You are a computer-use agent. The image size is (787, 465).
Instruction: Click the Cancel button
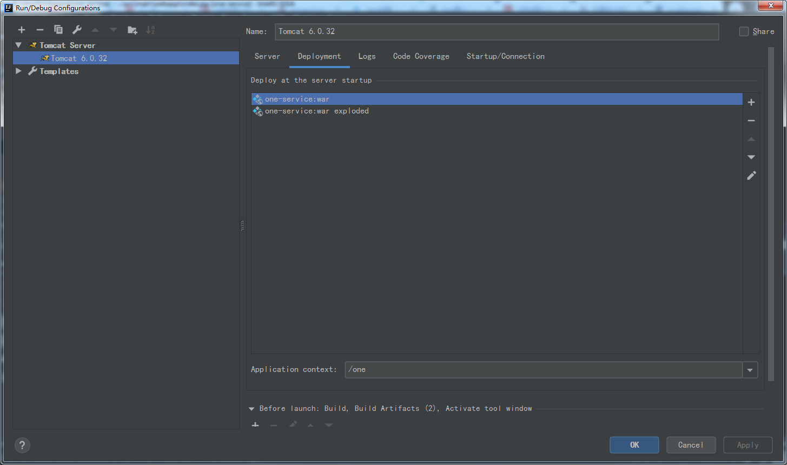(x=691, y=445)
